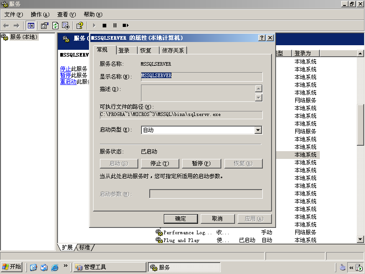Click the right system tray icon
The height and width of the screenshot is (274, 365).
[360, 267]
